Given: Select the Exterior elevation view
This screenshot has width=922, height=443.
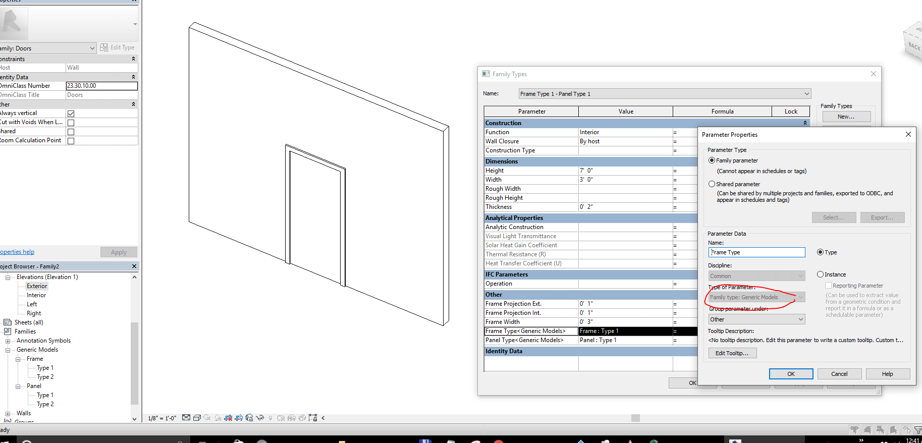Looking at the screenshot, I should coord(37,286).
